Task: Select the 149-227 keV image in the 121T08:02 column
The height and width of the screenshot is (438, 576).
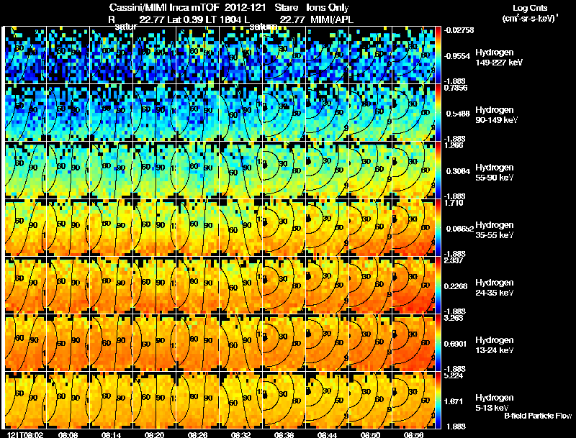Action: (26, 55)
